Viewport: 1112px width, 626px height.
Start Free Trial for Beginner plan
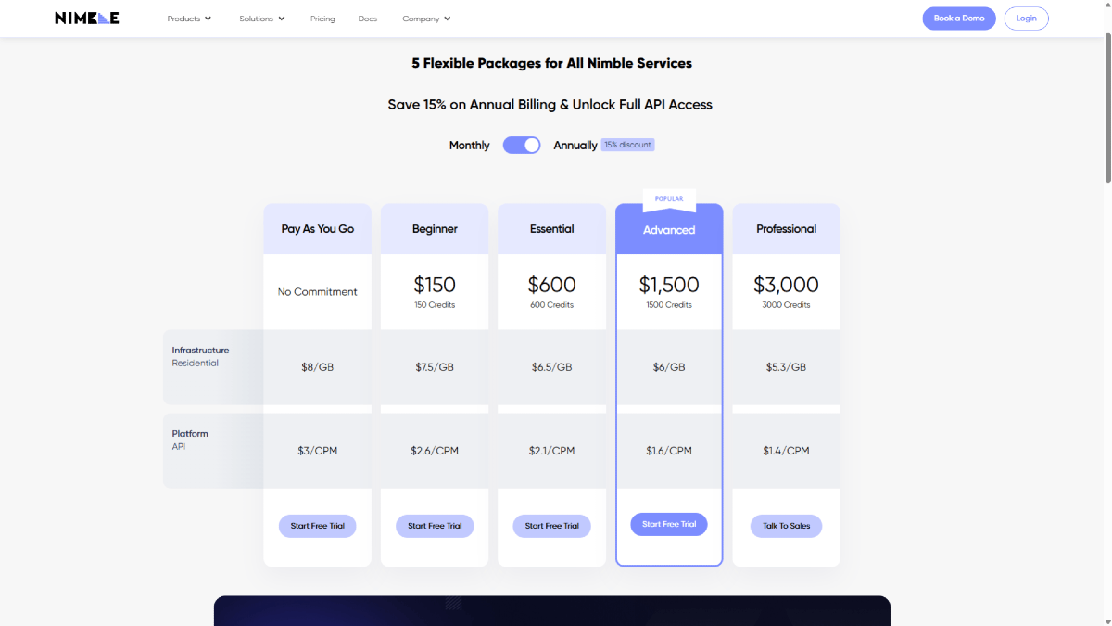pos(435,526)
